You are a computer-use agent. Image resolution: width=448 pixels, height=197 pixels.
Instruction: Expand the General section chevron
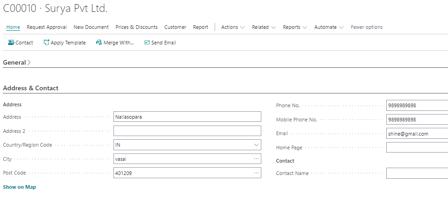pyautogui.click(x=29, y=63)
